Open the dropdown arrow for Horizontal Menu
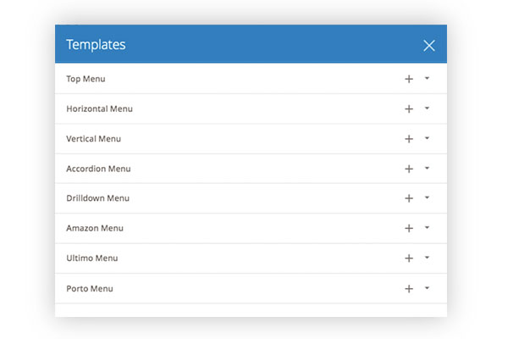The height and width of the screenshot is (339, 508). click(428, 108)
